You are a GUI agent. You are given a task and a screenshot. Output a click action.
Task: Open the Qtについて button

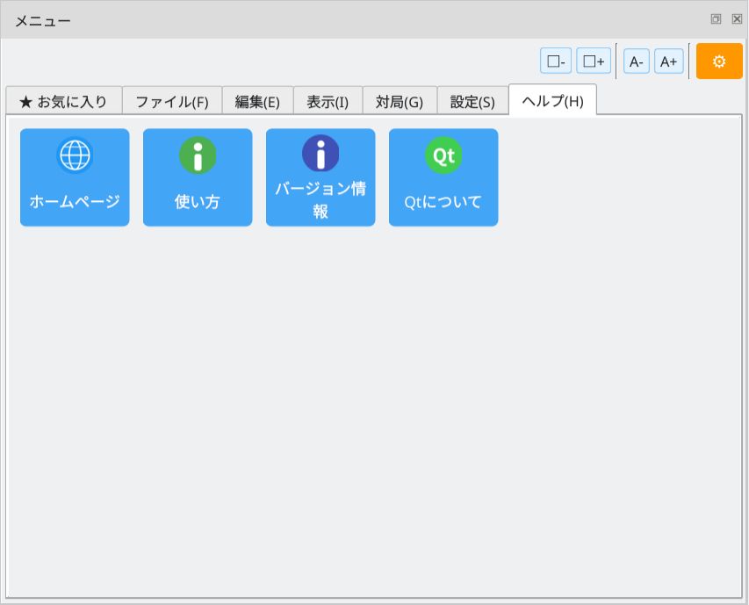[443, 176]
